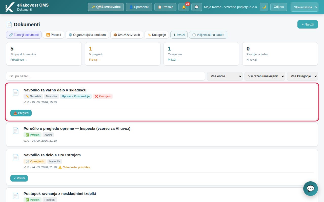Click the Naloži upload button
The image size is (324, 202).
click(308, 24)
